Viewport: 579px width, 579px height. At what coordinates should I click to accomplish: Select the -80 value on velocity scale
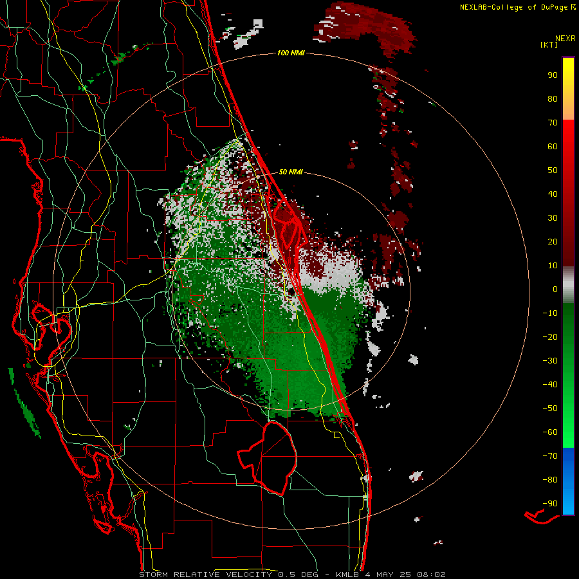(x=550, y=480)
